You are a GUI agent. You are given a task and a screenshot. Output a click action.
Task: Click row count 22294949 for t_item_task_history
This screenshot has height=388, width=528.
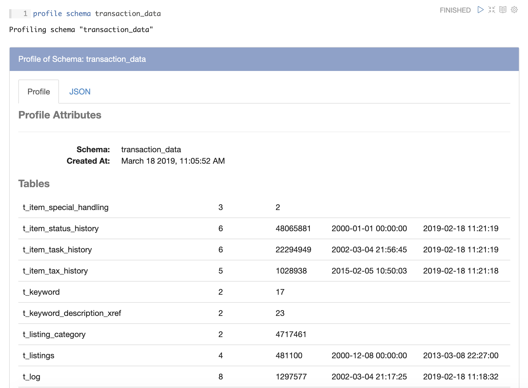coord(293,250)
